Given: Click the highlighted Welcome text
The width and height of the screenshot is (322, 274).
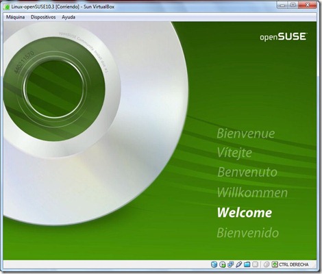Looking at the screenshot, I should click(x=245, y=212).
